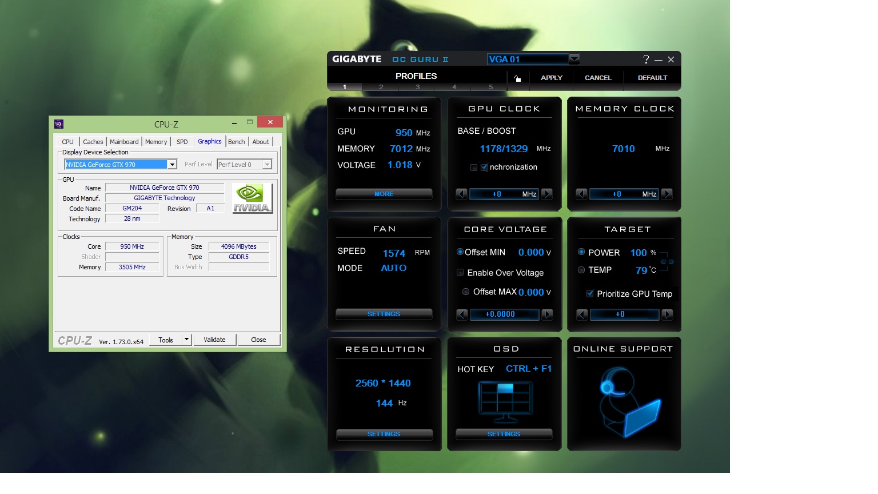Click GPU clock offset +0 MHz field
Viewport: 878px width, 494px height.
click(504, 194)
